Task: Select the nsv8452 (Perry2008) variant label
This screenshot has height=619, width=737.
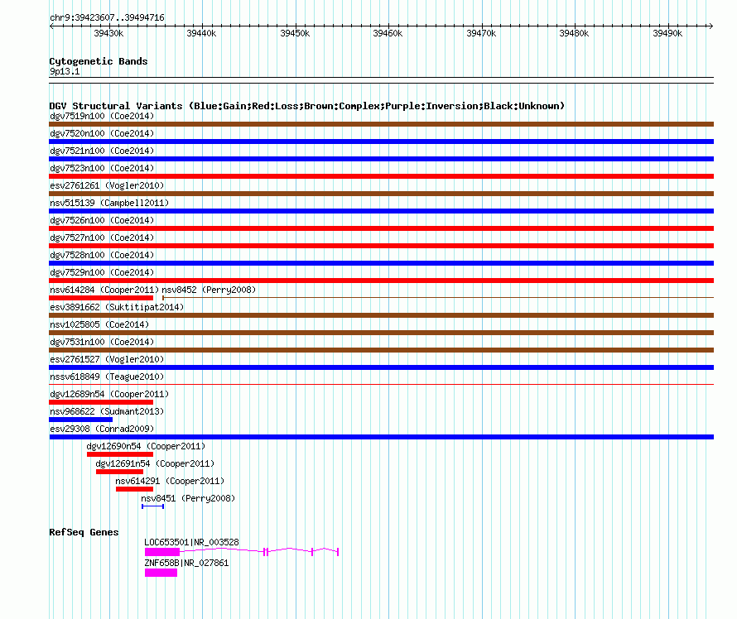Action: pos(209,290)
